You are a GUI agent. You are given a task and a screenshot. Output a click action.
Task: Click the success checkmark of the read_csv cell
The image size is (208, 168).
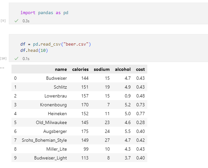click(x=16, y=58)
